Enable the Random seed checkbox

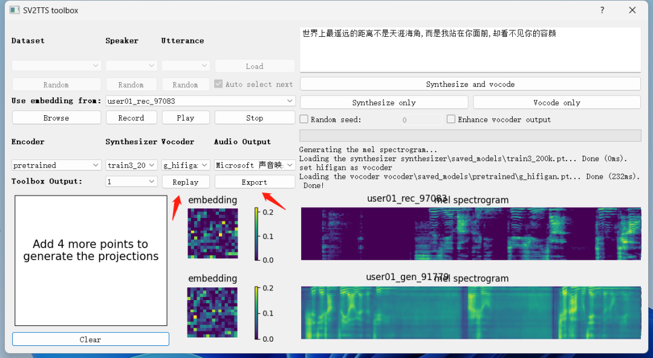click(304, 120)
